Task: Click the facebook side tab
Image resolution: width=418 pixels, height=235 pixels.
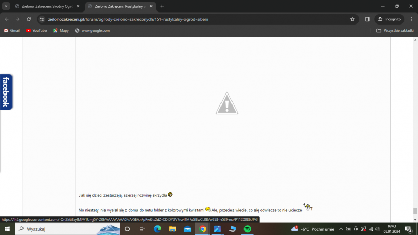Action: point(6,92)
